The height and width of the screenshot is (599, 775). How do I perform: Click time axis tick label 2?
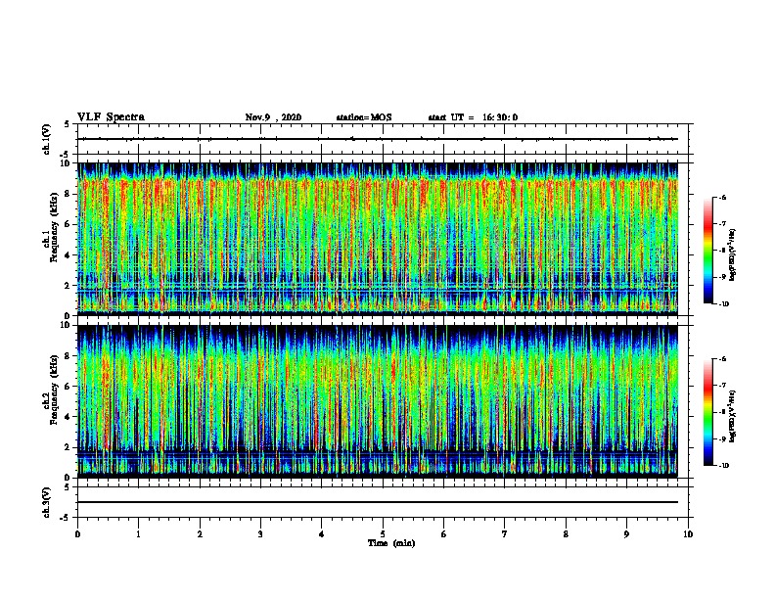click(200, 534)
